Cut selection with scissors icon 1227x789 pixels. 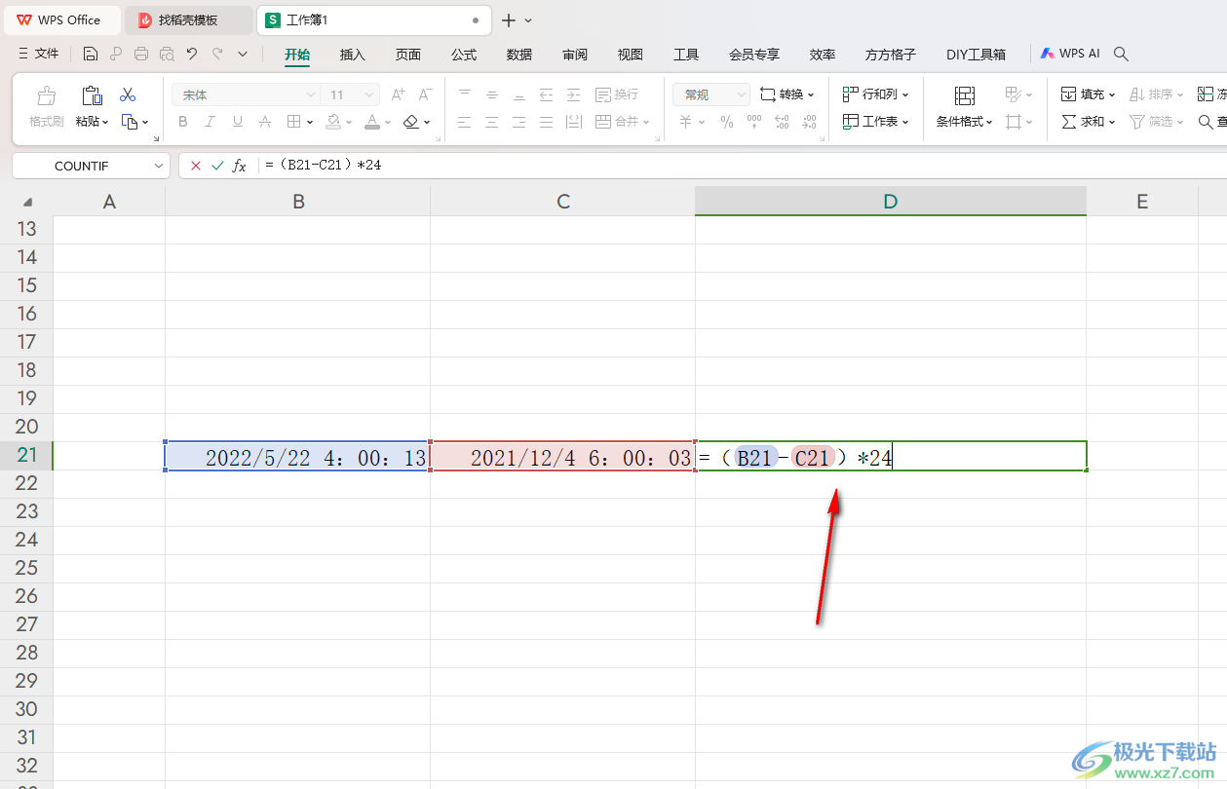(x=128, y=95)
